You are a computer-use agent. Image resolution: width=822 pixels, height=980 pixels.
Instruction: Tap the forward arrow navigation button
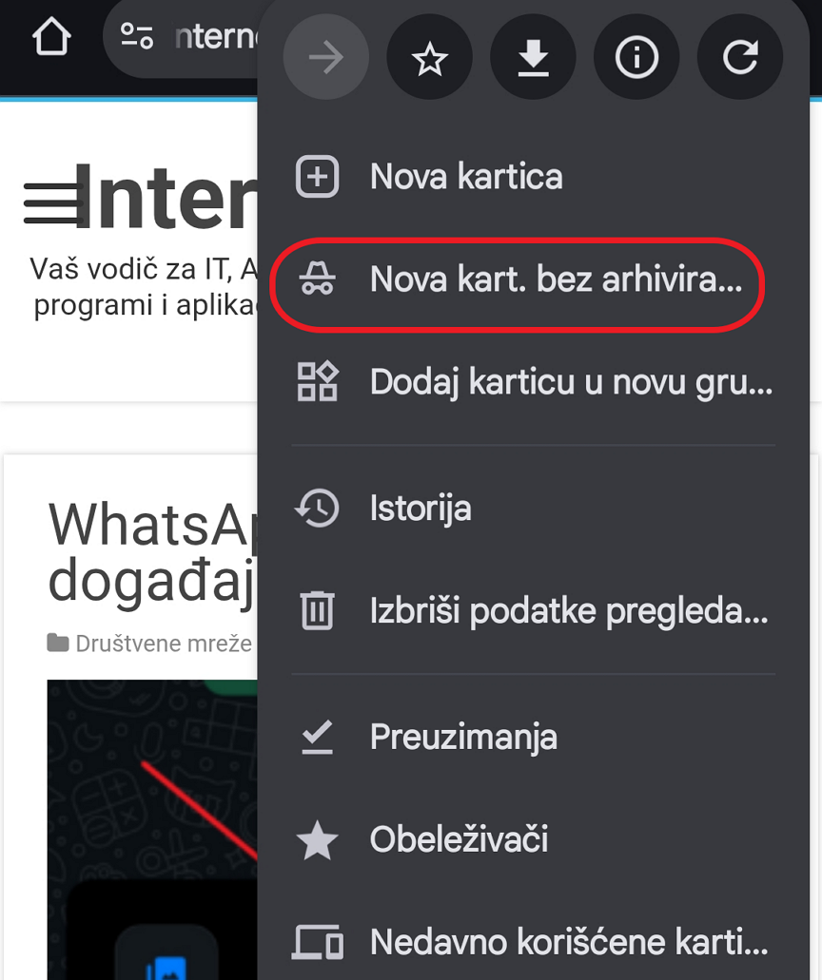point(326,57)
